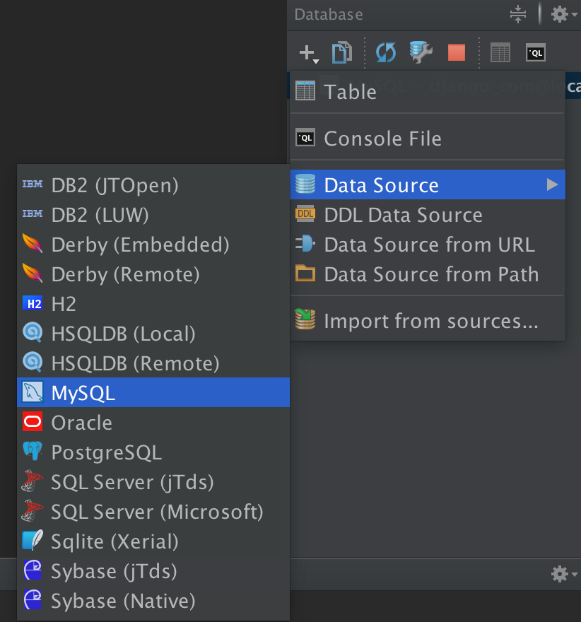Open Database panel gear settings menu

[x=563, y=15]
